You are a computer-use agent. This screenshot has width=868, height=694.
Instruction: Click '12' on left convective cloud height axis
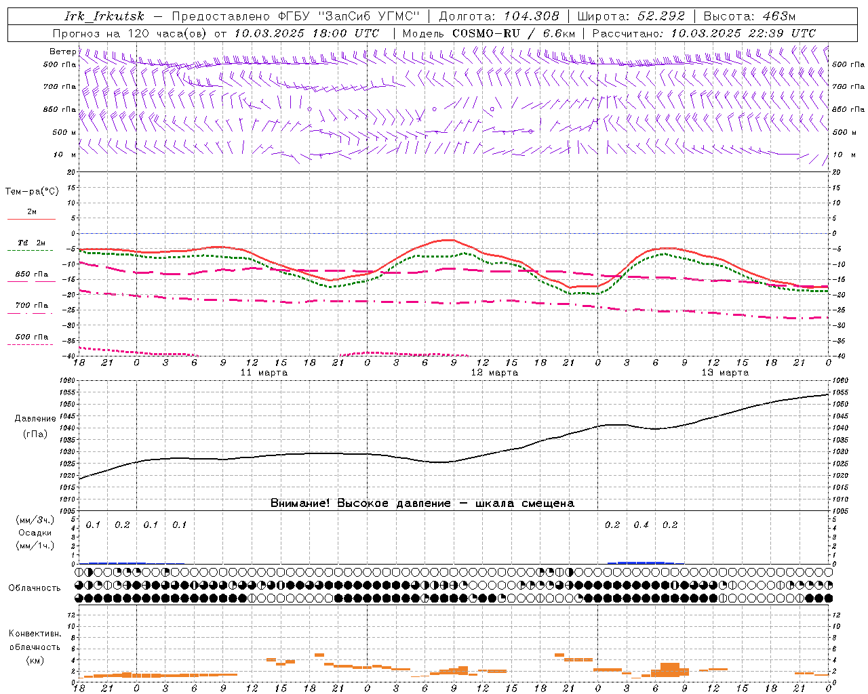click(73, 615)
